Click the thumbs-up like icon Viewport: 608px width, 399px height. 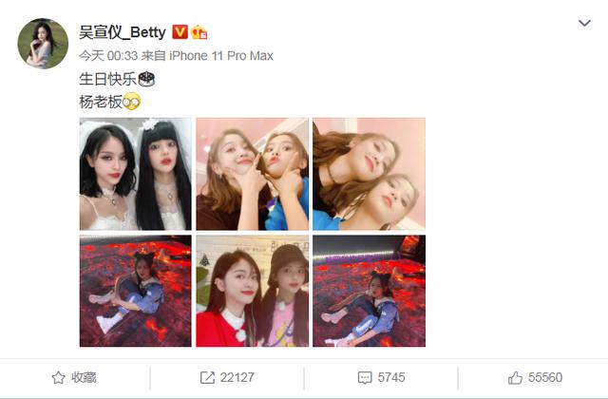515,378
